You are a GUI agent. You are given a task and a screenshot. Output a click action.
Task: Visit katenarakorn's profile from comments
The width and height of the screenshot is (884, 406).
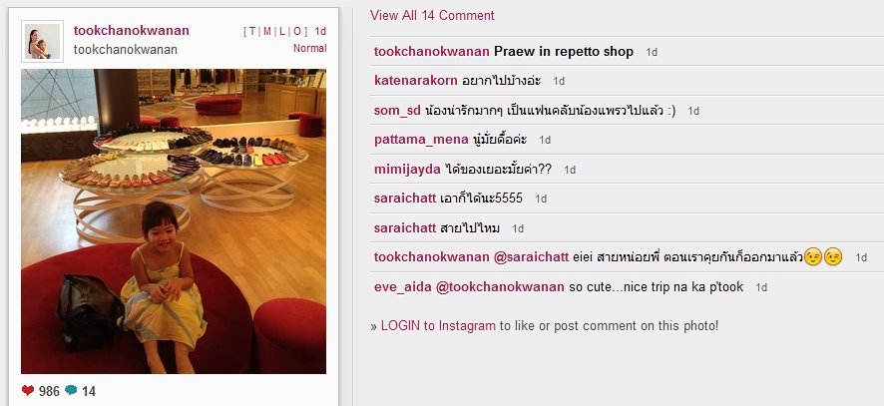415,81
